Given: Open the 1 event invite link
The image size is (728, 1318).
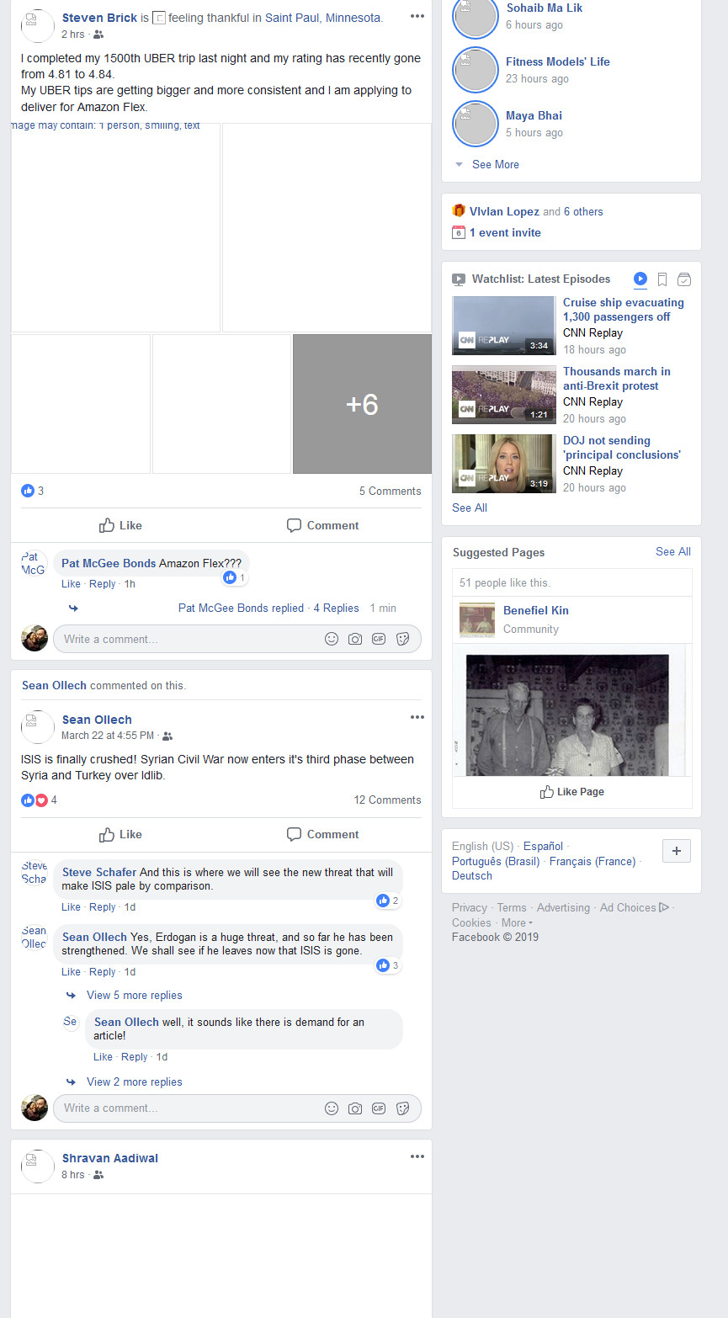Looking at the screenshot, I should click(x=505, y=232).
